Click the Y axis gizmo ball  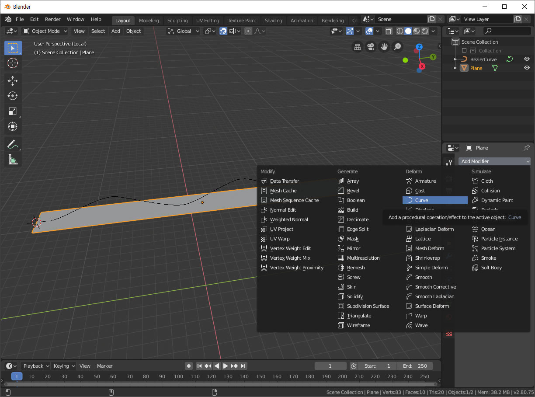(x=433, y=57)
